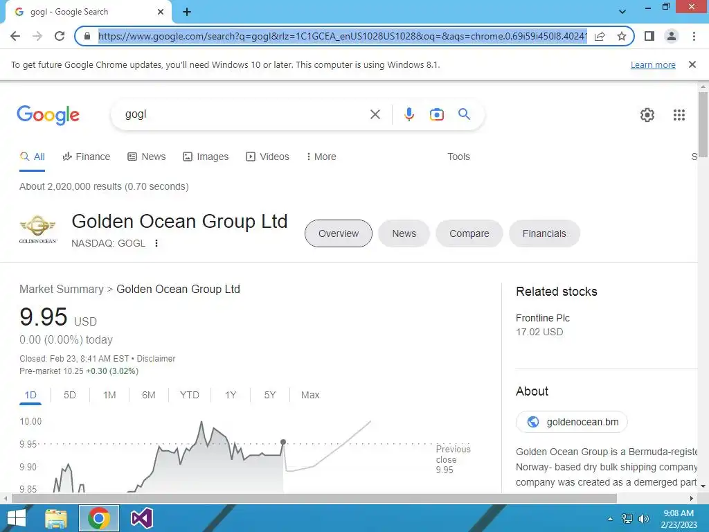Select the Financials chip
This screenshot has height=532, width=709.
pyautogui.click(x=544, y=233)
